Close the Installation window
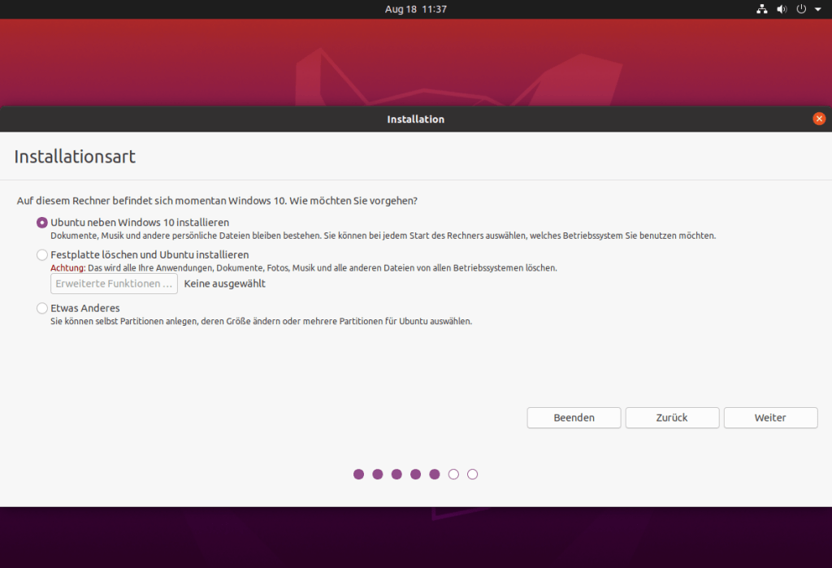The width and height of the screenshot is (832, 568). tap(819, 119)
